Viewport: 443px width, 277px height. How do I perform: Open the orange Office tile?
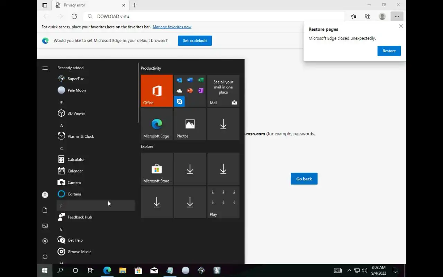tap(157, 91)
